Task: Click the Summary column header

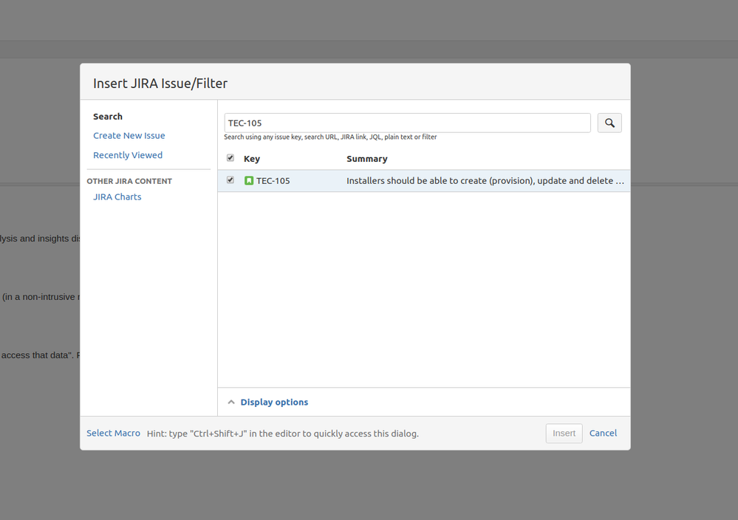Action: (x=367, y=159)
